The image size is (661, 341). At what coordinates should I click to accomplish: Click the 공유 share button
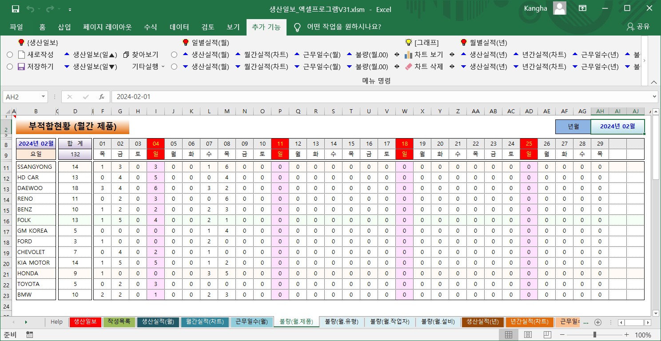coord(638,27)
